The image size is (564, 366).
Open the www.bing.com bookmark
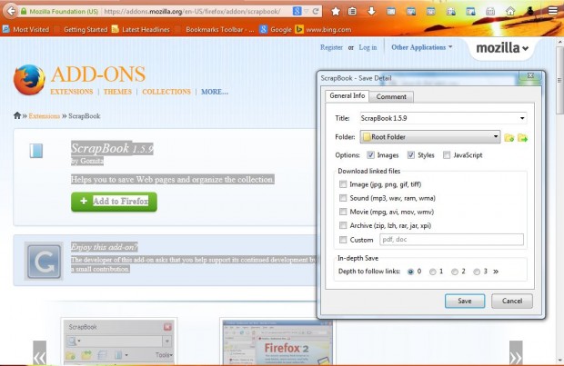(323, 29)
